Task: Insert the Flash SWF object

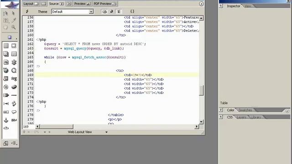Action: coord(6,71)
